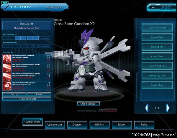The width and height of the screenshot is (177, 138).
Task: Select the Lv 10 slash icon in 7% row
Action: (x=7, y=68)
